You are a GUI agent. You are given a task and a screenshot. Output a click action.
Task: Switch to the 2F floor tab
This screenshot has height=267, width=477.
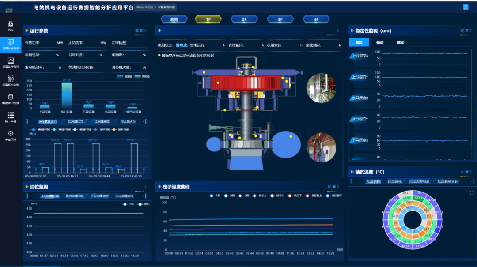244,19
